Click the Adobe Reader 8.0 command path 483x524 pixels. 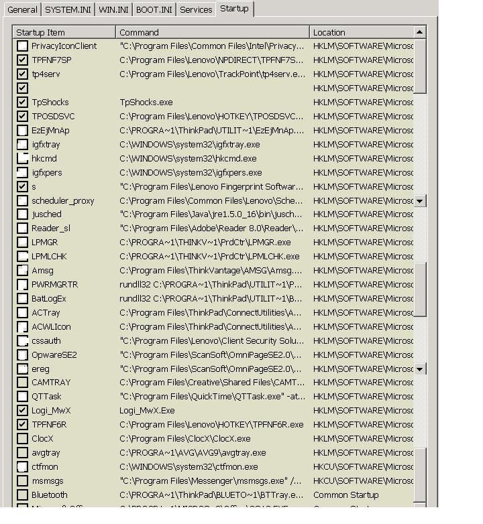211,228
